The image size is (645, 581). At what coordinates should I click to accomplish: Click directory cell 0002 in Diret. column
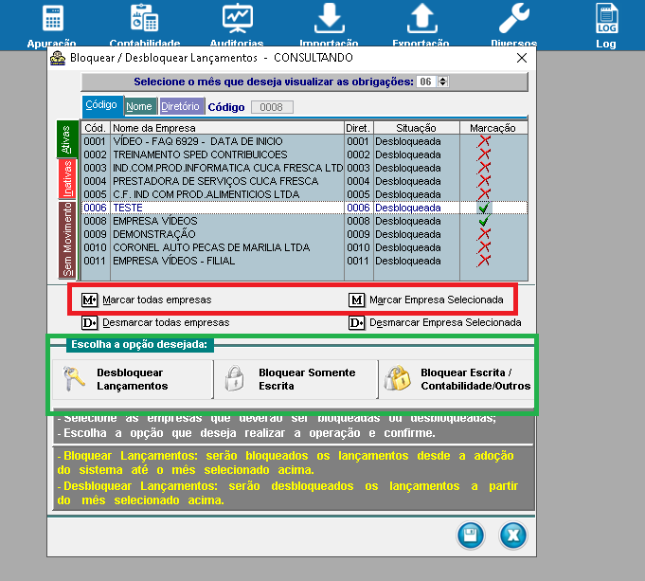click(x=358, y=154)
